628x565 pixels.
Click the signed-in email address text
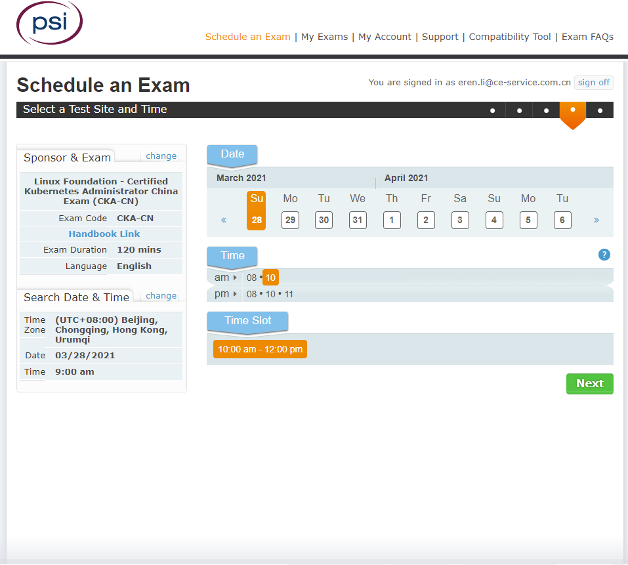pyautogui.click(x=514, y=83)
